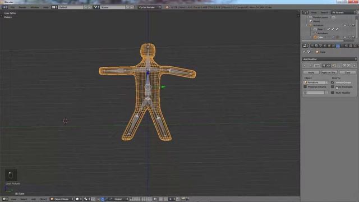Open the outliner Search menu
The height and width of the screenshot is (202, 359).
pos(324,12)
